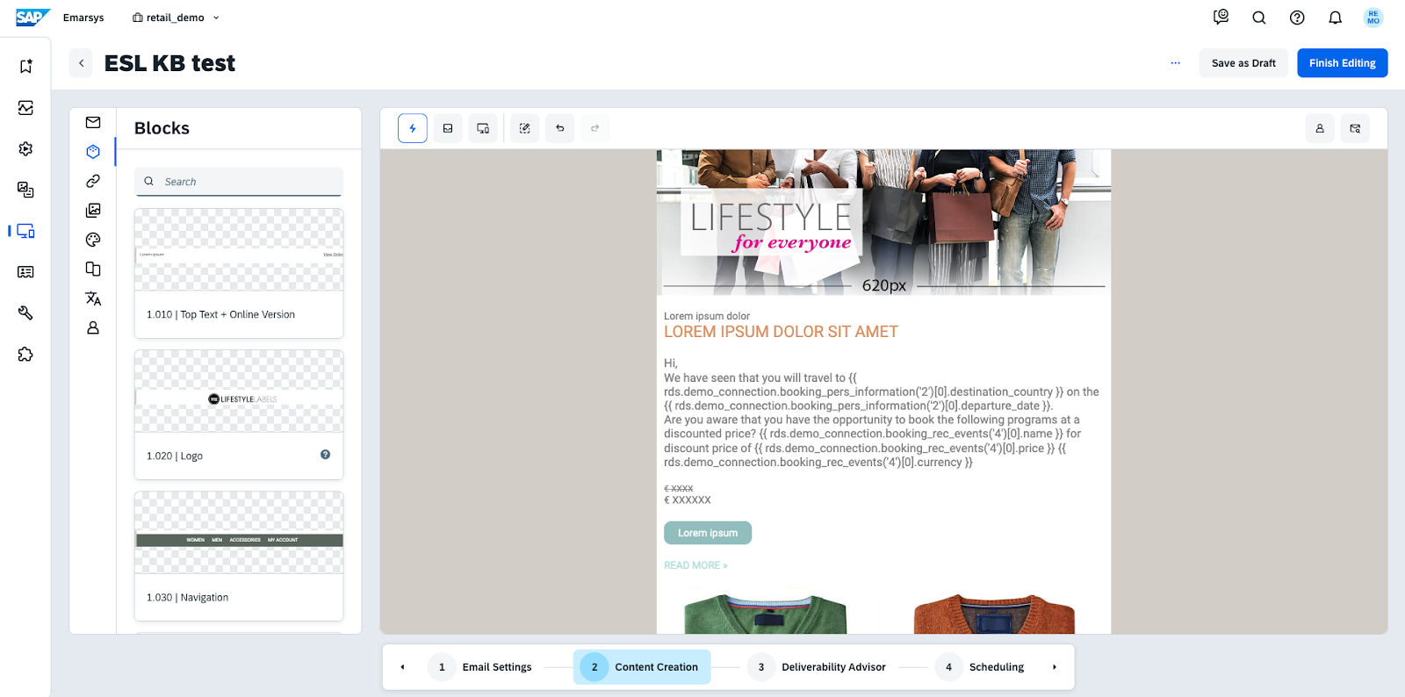This screenshot has height=697, width=1405.
Task: Click Save as Draft
Action: (1243, 63)
